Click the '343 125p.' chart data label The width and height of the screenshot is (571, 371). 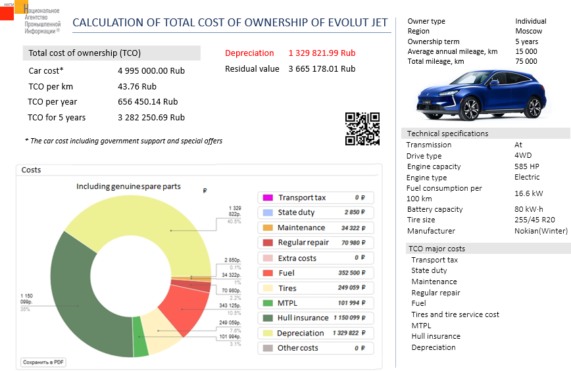(230, 305)
